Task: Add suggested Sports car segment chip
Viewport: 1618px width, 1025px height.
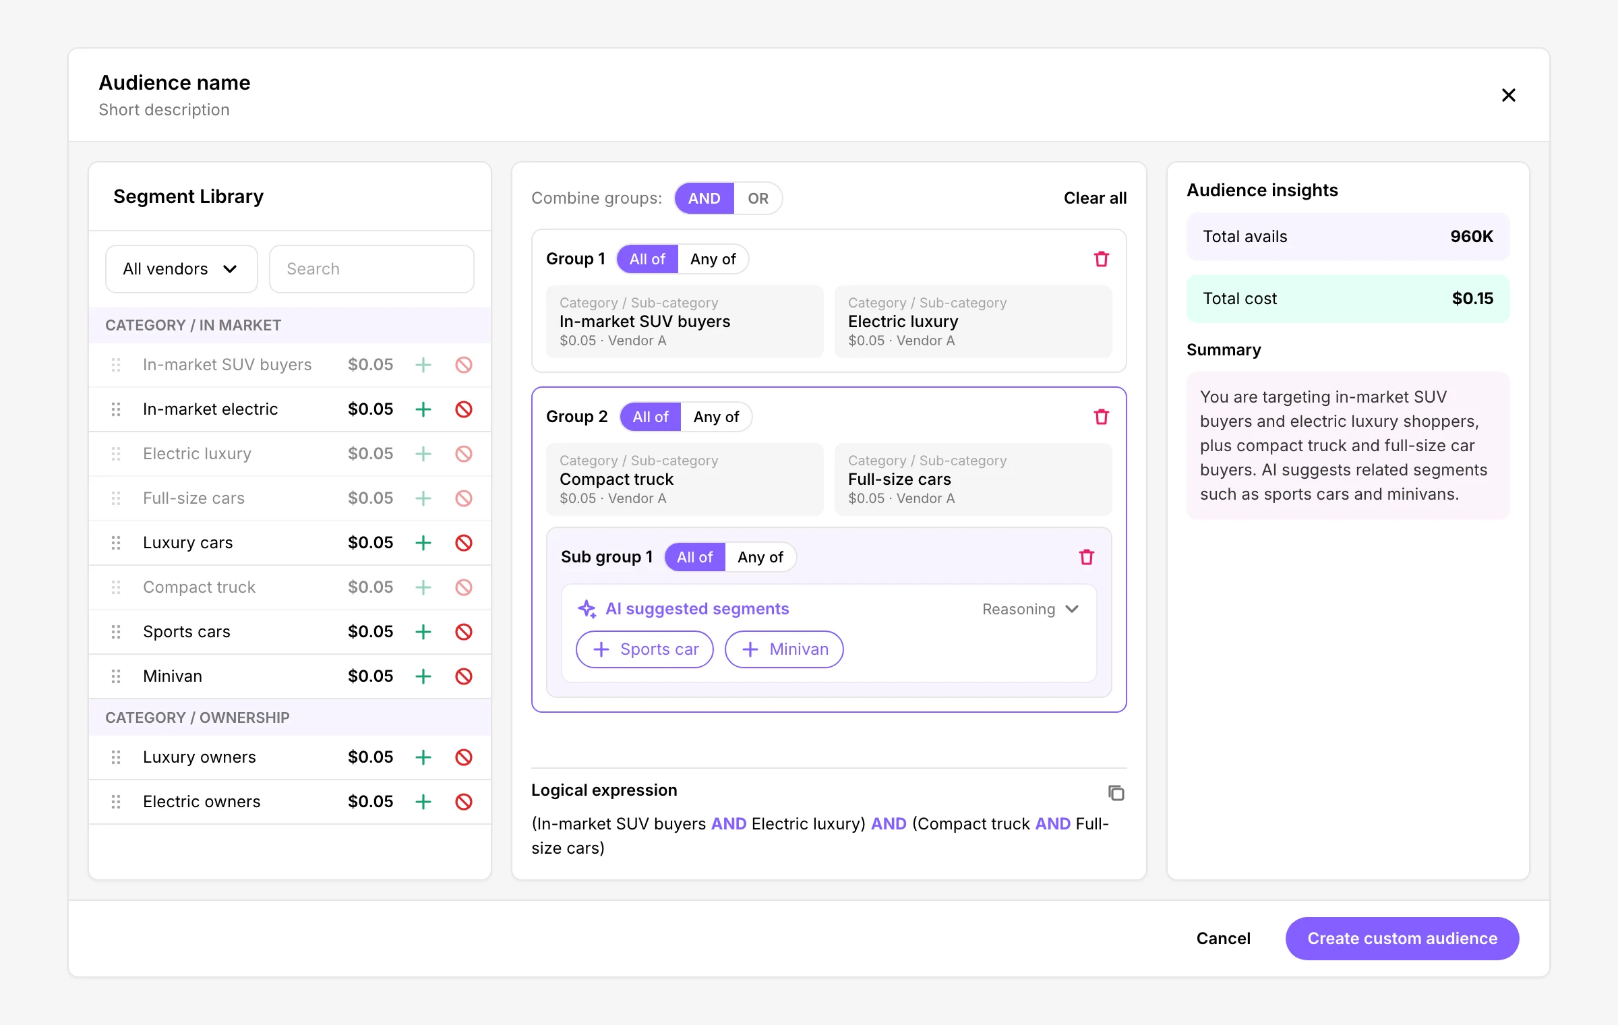Action: 645,649
